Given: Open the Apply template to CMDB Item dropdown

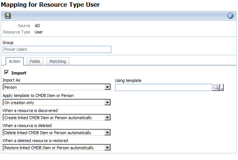Looking at the screenshot, I should click(107, 103).
